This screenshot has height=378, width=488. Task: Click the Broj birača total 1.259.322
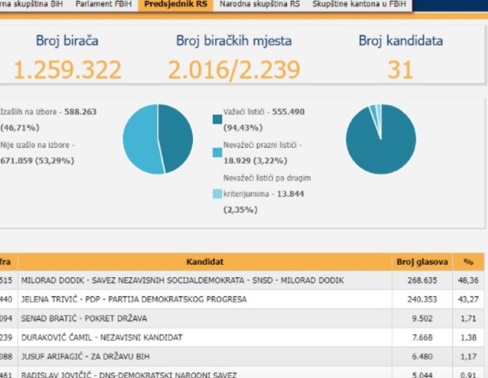point(67,70)
